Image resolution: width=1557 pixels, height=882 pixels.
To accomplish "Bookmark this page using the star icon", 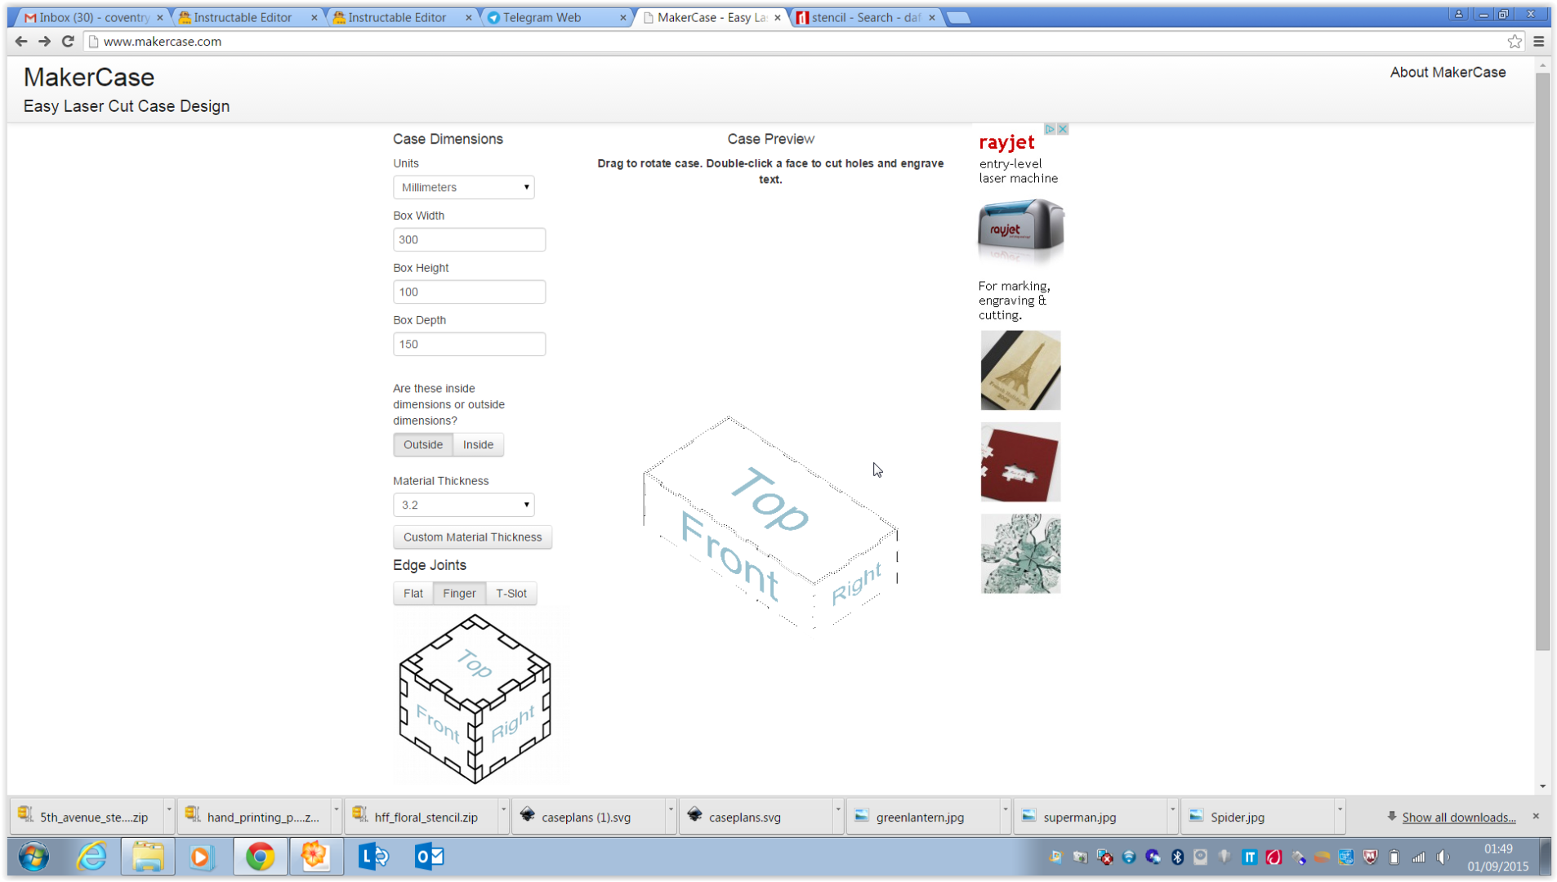I will (1515, 42).
